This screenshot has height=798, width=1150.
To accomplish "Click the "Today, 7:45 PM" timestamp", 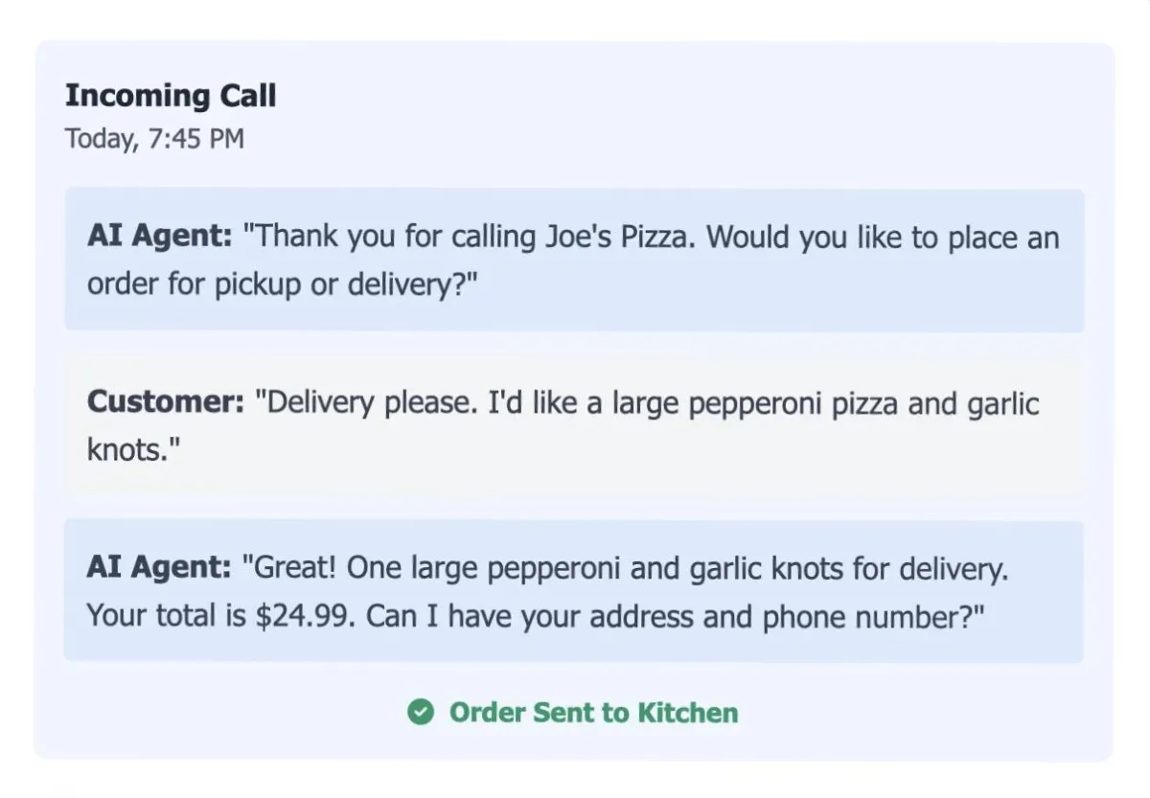I will pos(154,139).
